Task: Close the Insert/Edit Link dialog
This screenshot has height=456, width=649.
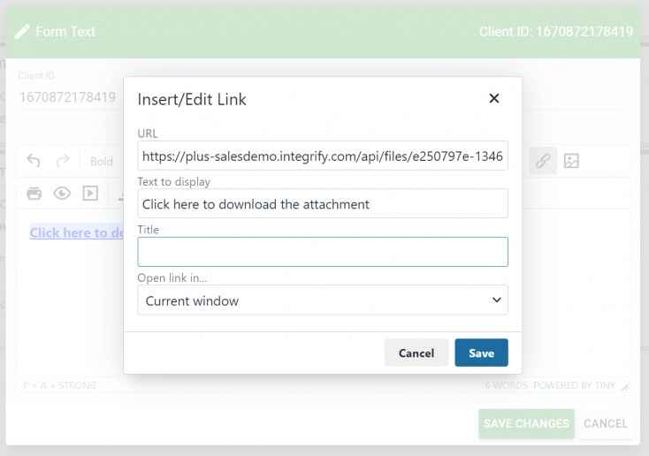Action: click(x=494, y=99)
